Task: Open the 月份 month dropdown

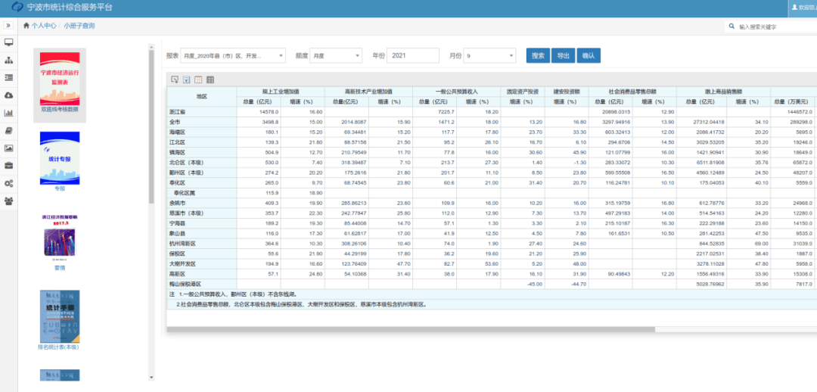Action: click(x=490, y=56)
